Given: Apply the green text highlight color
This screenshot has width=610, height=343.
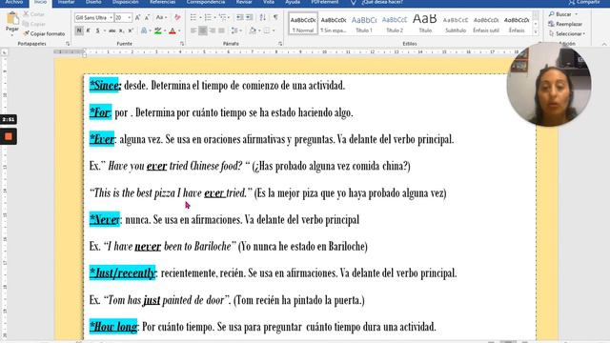Looking at the screenshot, I should point(157,30).
